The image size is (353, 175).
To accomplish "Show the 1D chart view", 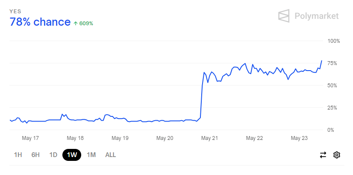I will pyautogui.click(x=53, y=155).
